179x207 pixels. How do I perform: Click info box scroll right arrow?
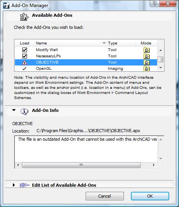[x=154, y=165]
